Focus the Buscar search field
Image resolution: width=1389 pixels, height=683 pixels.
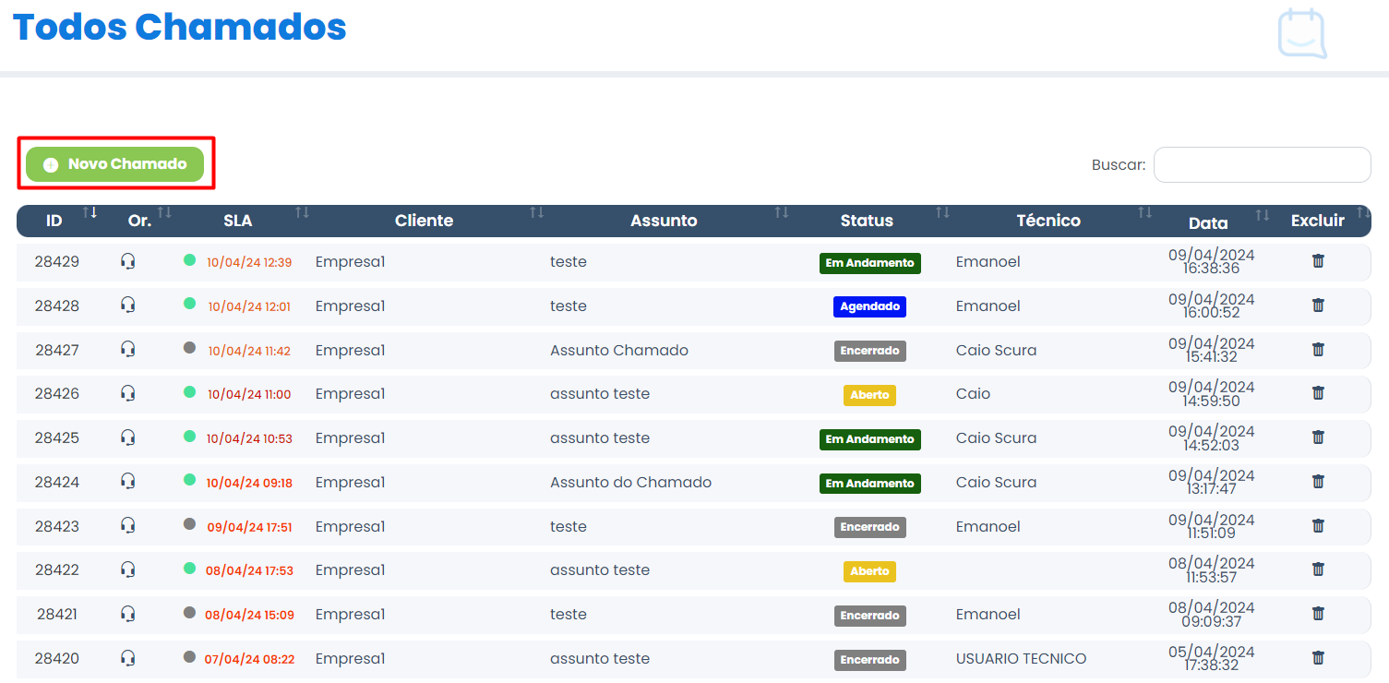point(1262,165)
